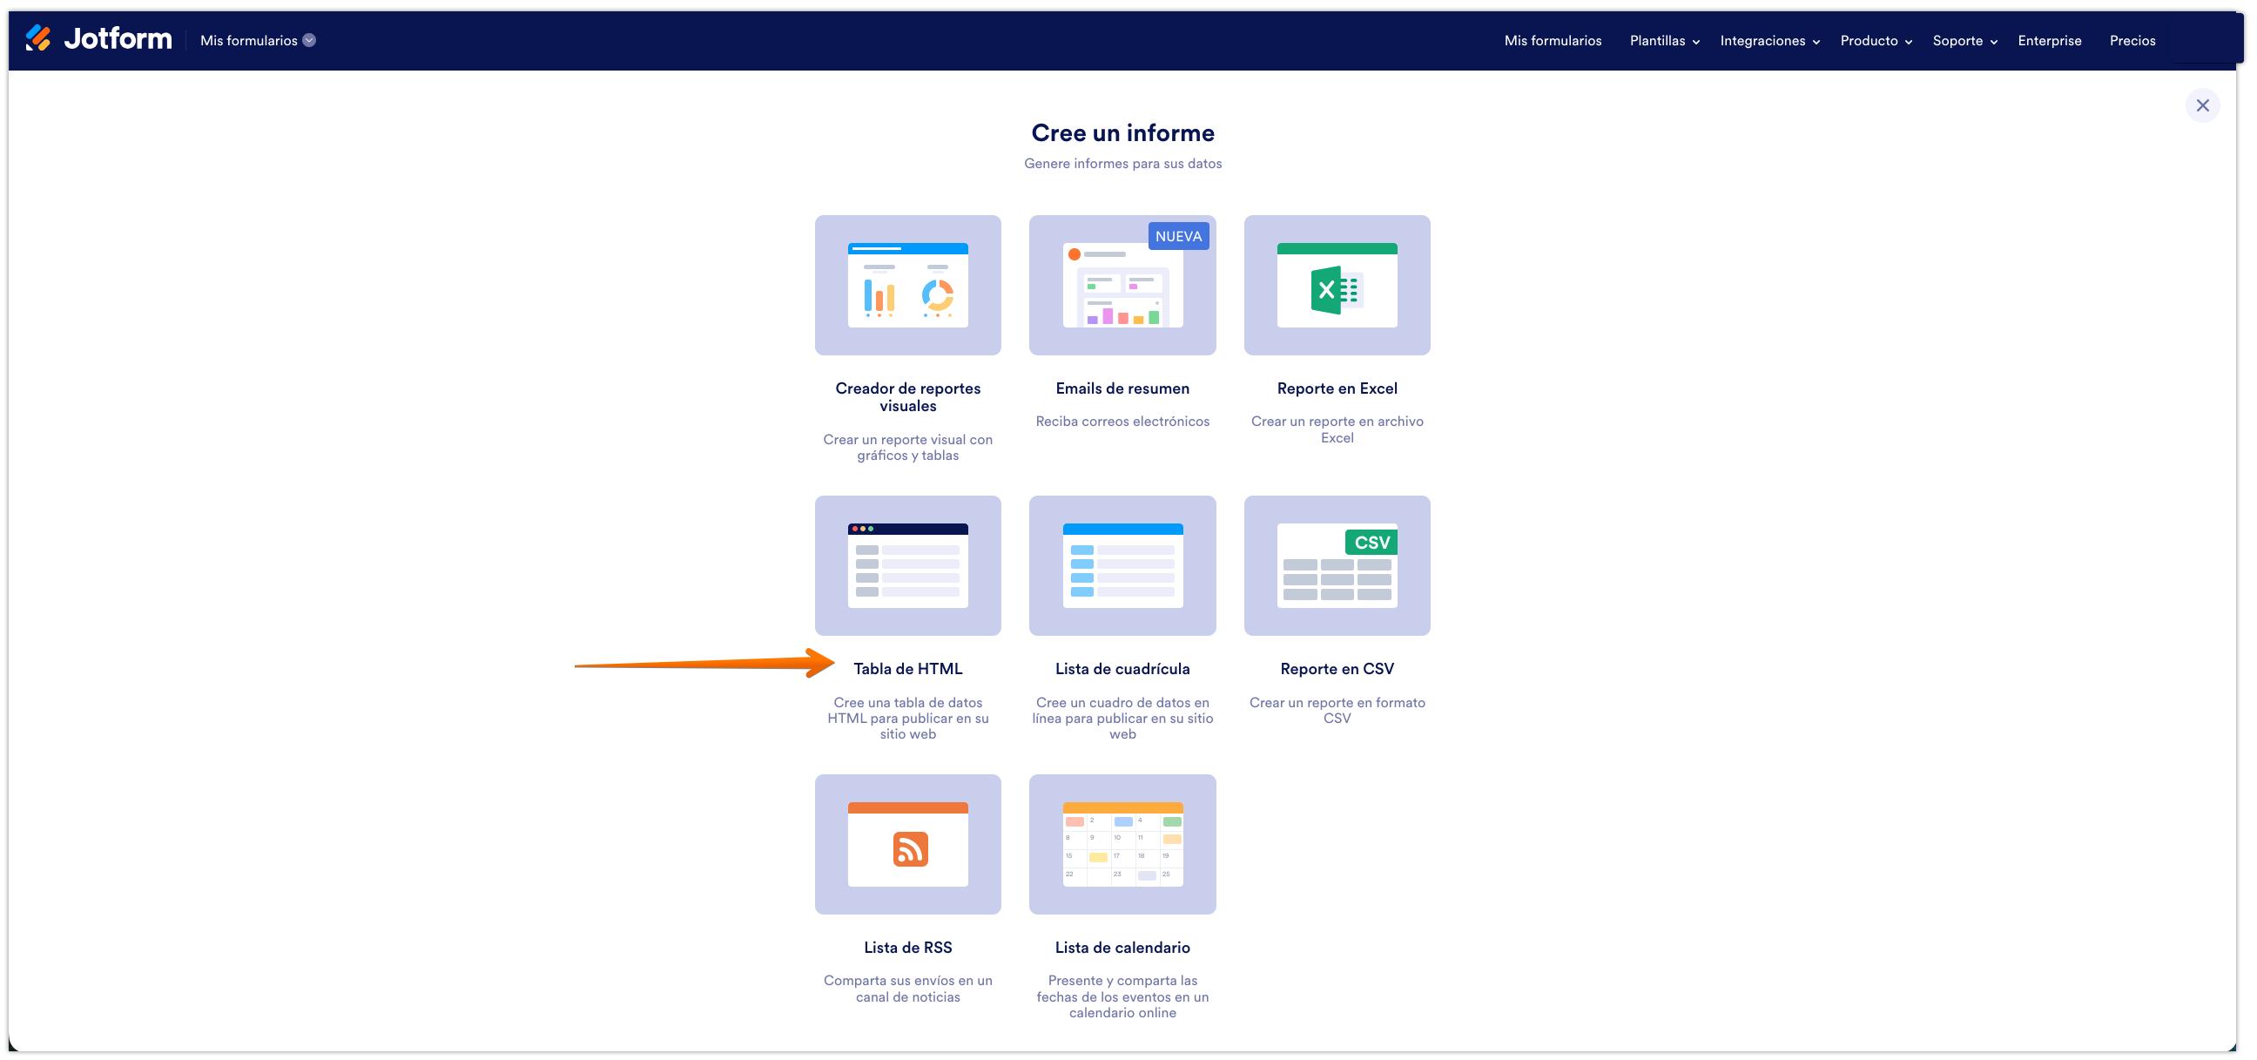The width and height of the screenshot is (2257, 1060).
Task: Open the Lista de calendario calendar icon
Action: point(1122,843)
